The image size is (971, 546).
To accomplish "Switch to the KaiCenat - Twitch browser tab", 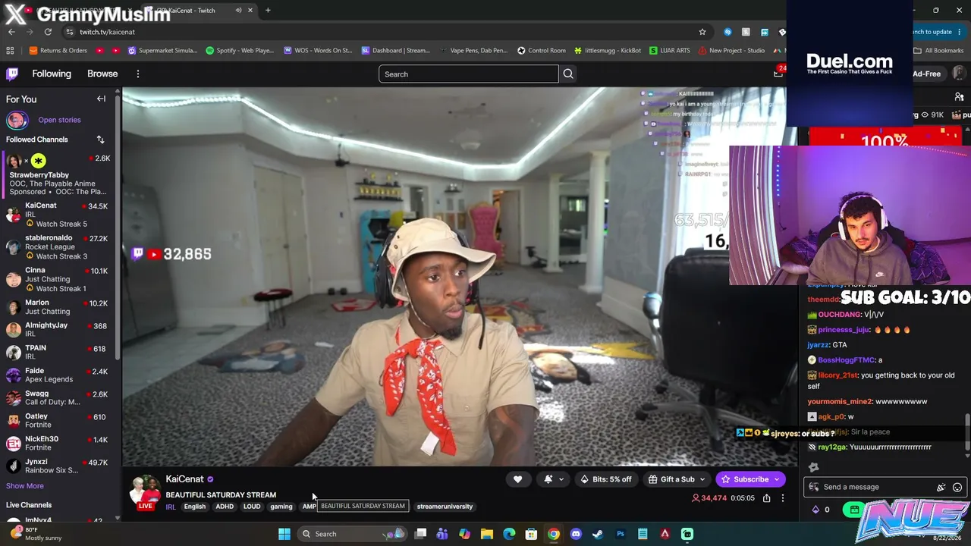I will pyautogui.click(x=199, y=10).
